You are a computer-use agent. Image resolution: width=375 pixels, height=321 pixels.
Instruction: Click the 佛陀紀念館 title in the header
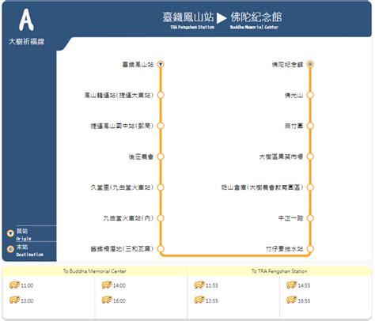tap(256, 17)
